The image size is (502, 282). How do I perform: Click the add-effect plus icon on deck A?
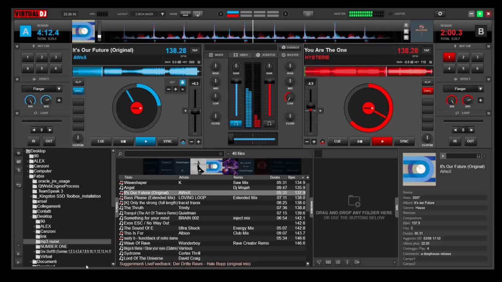pos(59,100)
